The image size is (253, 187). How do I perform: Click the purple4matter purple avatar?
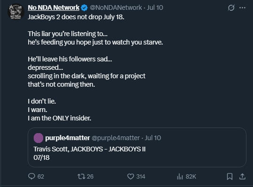[38, 138]
